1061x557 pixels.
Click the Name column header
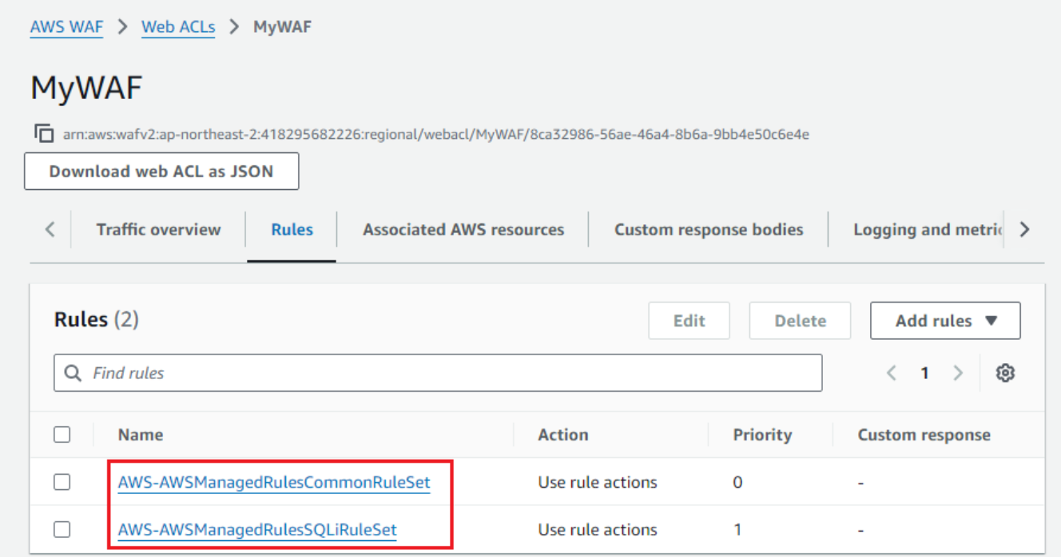click(x=141, y=435)
